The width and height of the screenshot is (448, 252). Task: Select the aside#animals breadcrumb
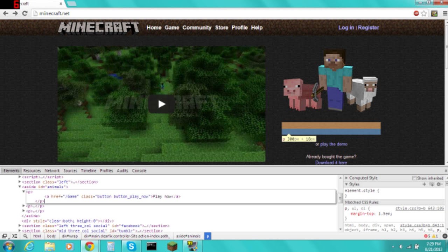pyautogui.click(x=188, y=236)
